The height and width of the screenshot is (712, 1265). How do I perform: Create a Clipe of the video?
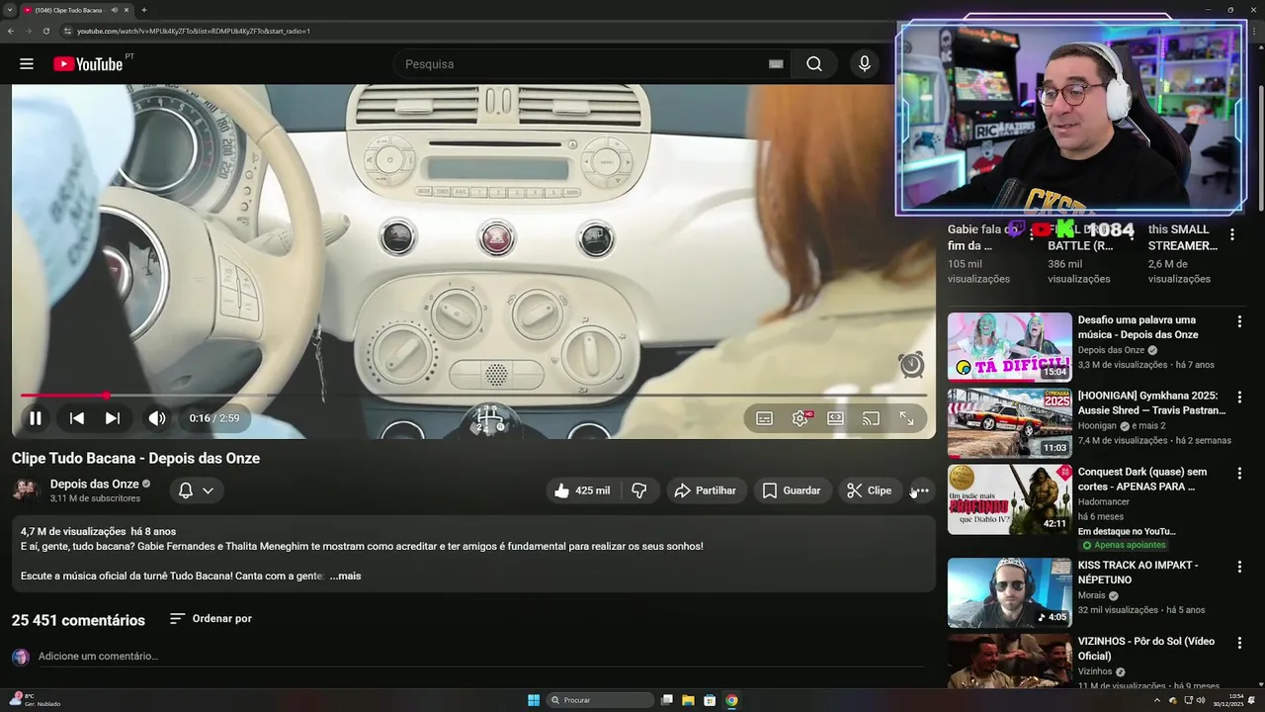870,490
